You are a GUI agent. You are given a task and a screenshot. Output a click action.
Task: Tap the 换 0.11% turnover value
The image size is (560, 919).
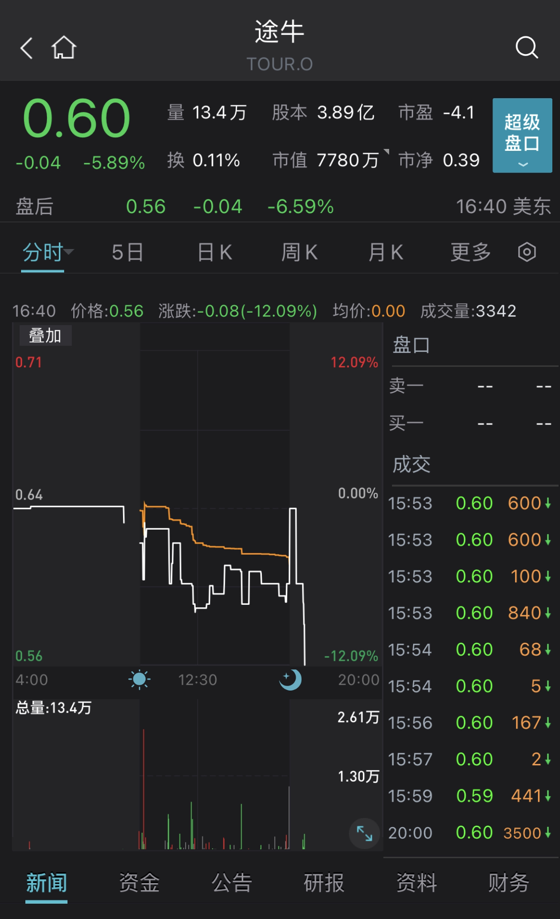coord(203,160)
